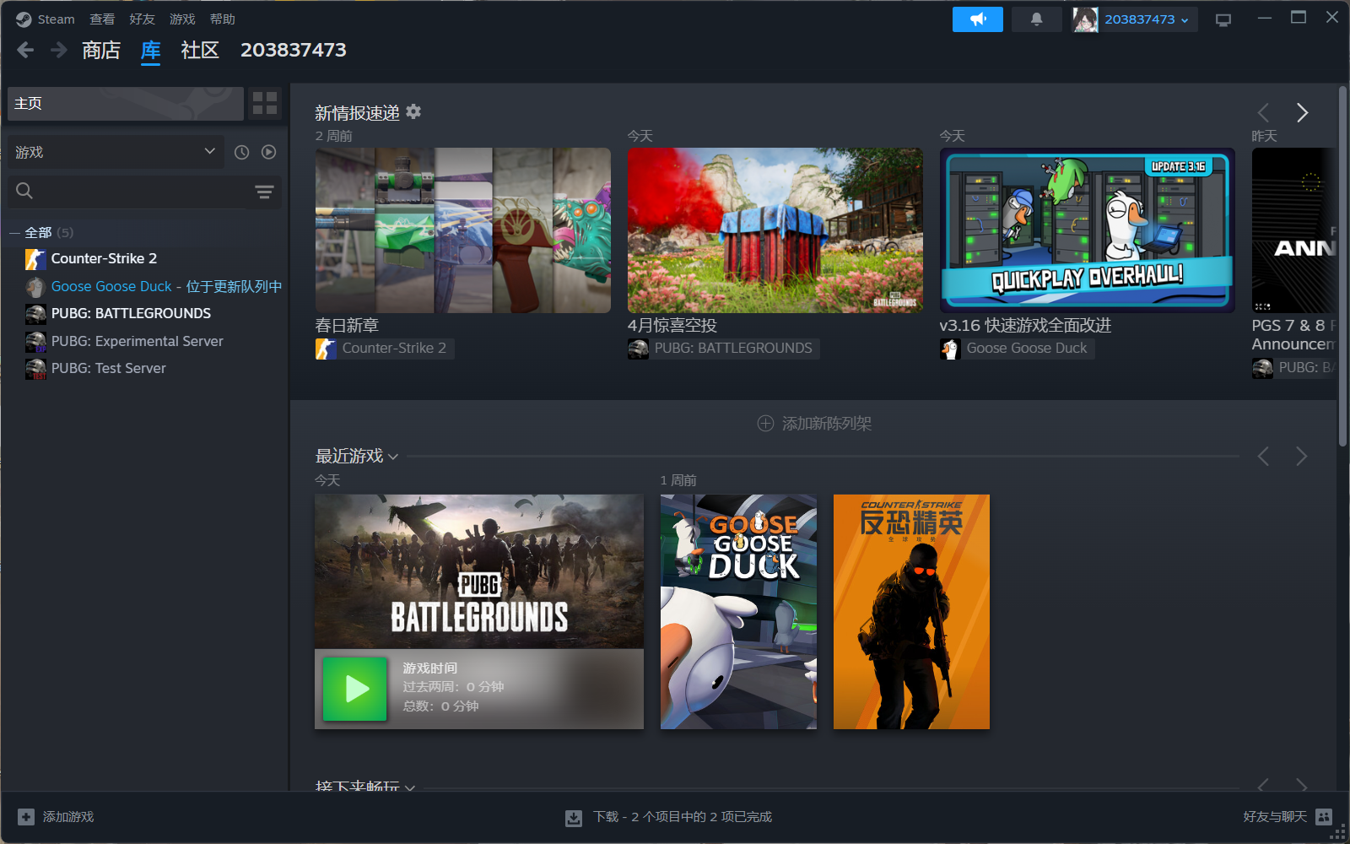Click the Steam logo icon
The width and height of the screenshot is (1350, 844).
tap(24, 19)
